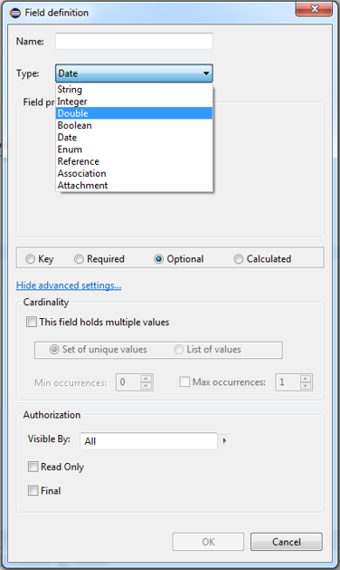Decrease Min occurrences with down arrow
The width and height of the screenshot is (340, 570).
[146, 386]
